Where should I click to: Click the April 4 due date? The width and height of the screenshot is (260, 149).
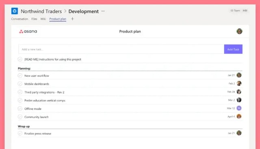tap(231, 117)
